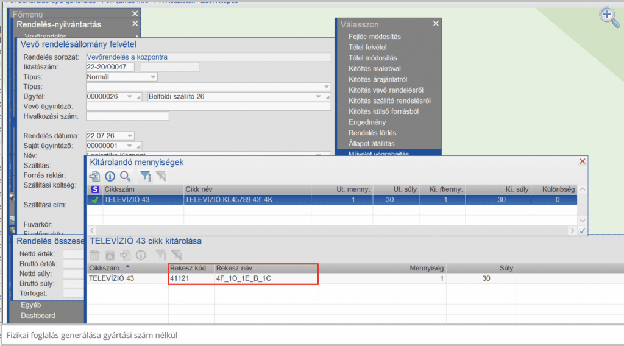Click the Iktatószám field 22-20/00047

click(110, 67)
